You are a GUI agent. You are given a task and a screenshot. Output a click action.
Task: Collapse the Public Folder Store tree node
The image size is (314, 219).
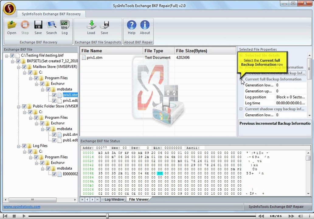tap(19, 107)
